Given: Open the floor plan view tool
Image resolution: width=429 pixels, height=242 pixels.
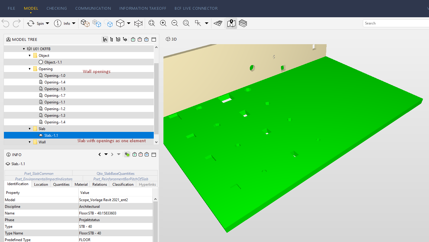Looking at the screenshot, I should (x=231, y=23).
